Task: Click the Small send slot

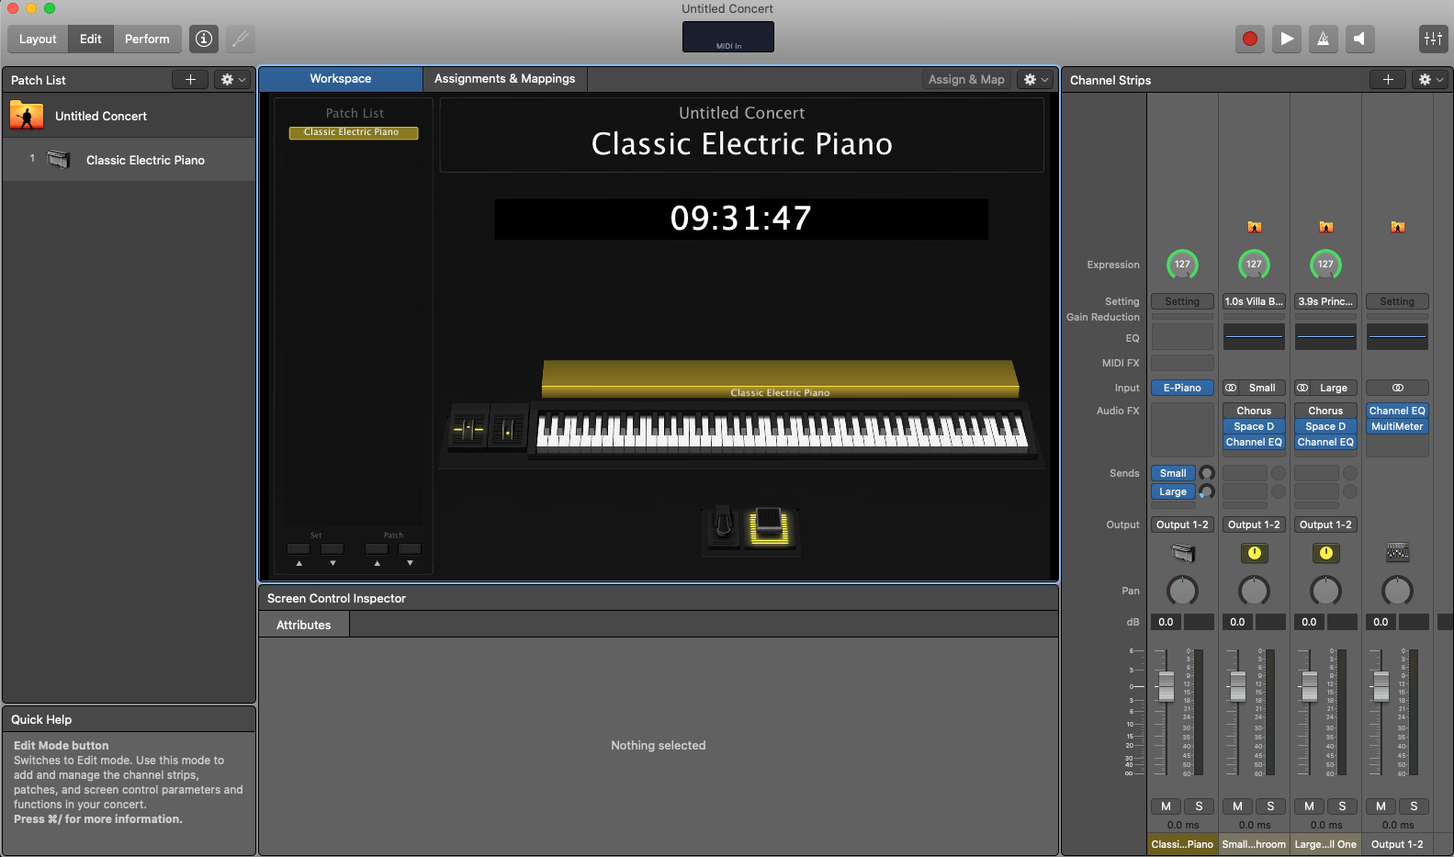Action: (x=1174, y=473)
